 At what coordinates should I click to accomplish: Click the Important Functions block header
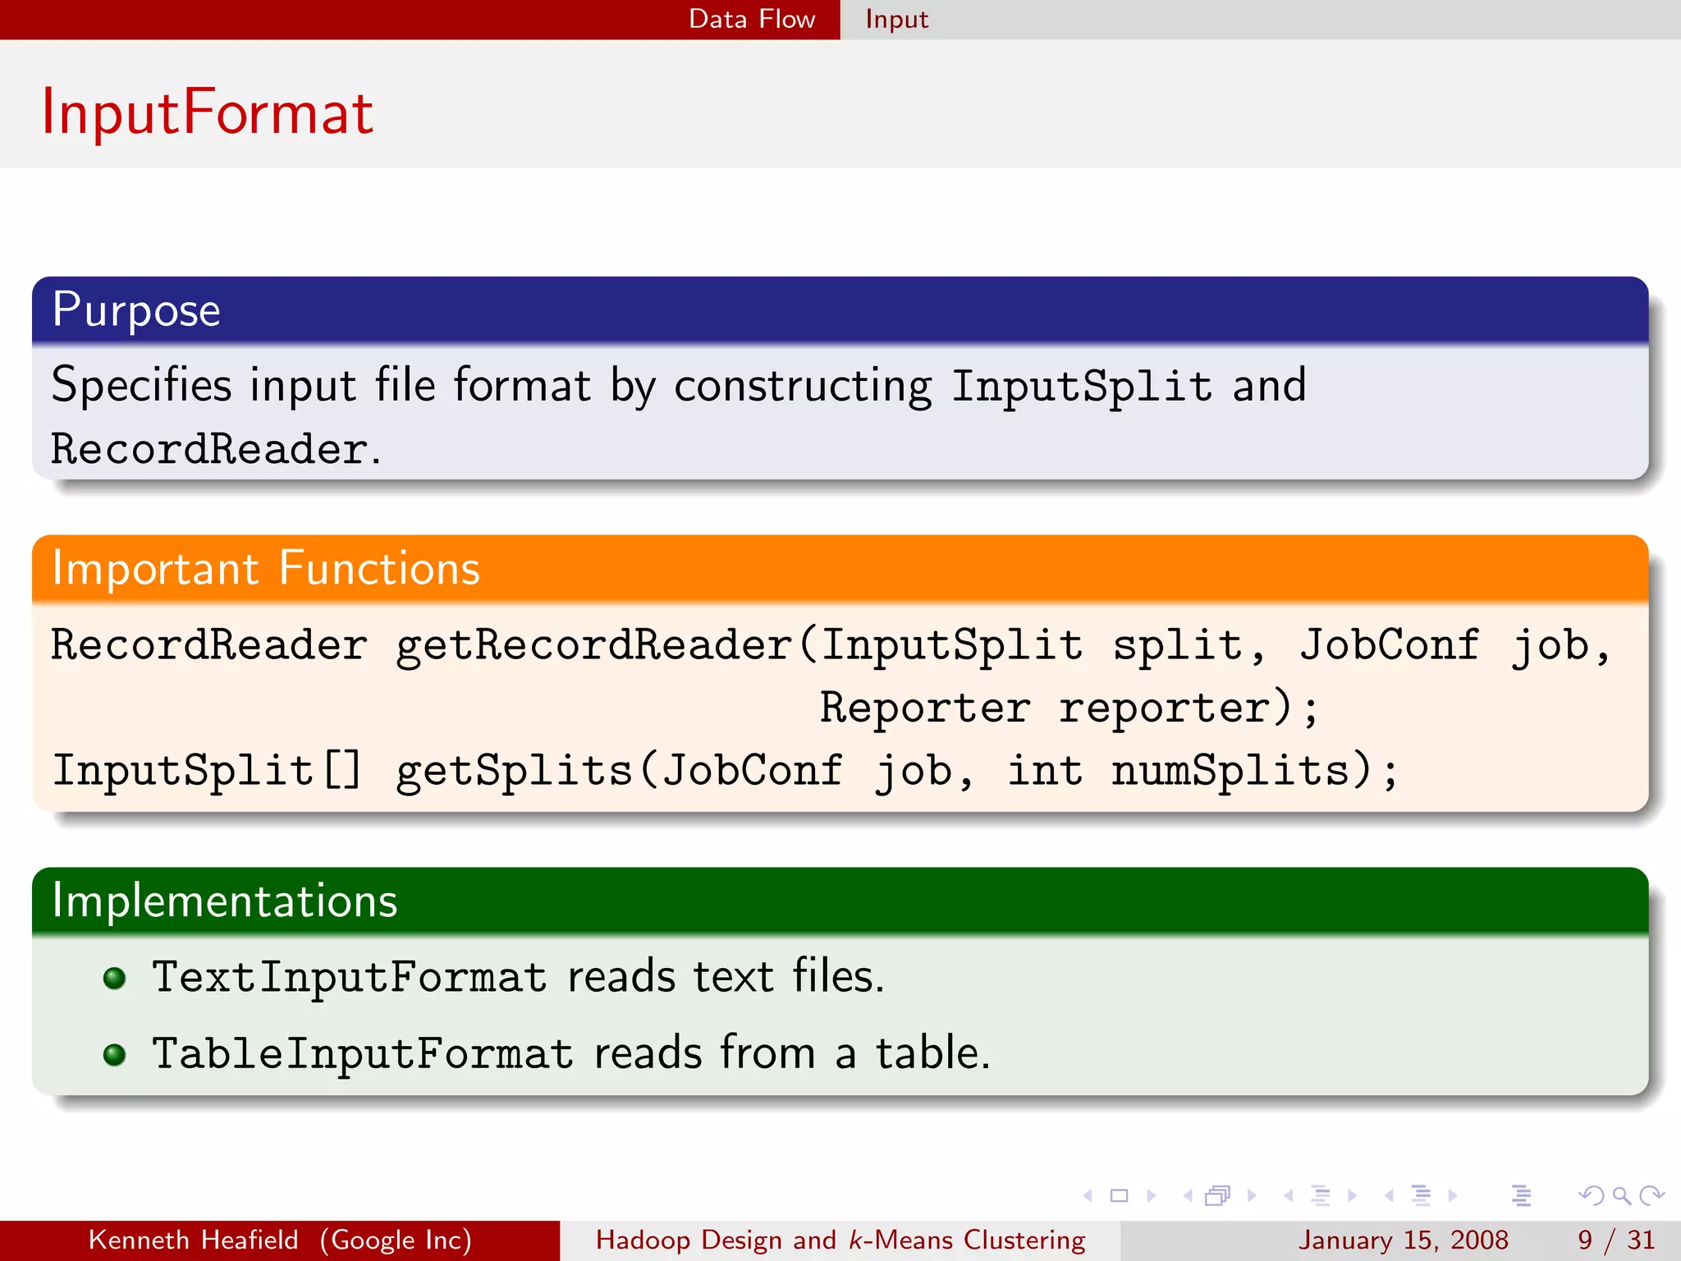(x=840, y=568)
